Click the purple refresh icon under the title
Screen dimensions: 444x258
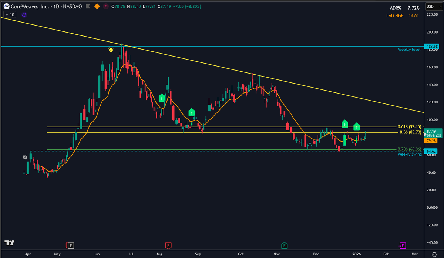(x=24, y=14)
